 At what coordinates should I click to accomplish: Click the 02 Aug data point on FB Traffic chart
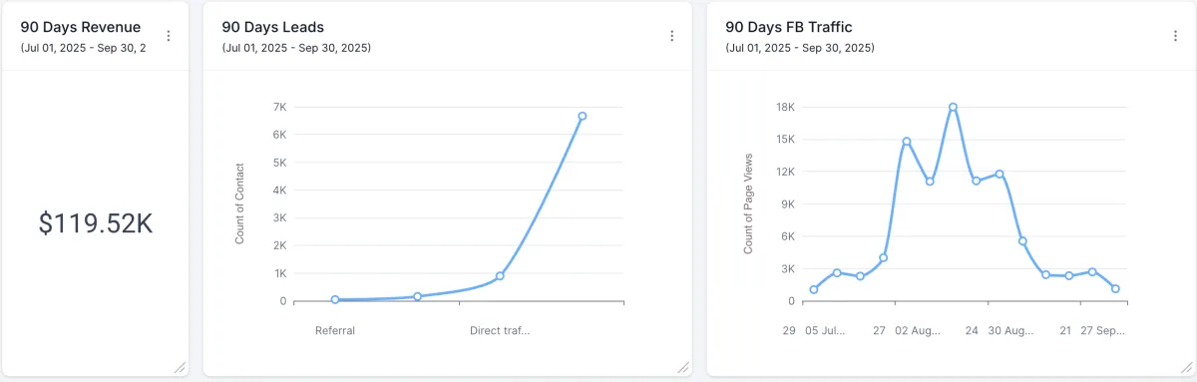click(907, 142)
